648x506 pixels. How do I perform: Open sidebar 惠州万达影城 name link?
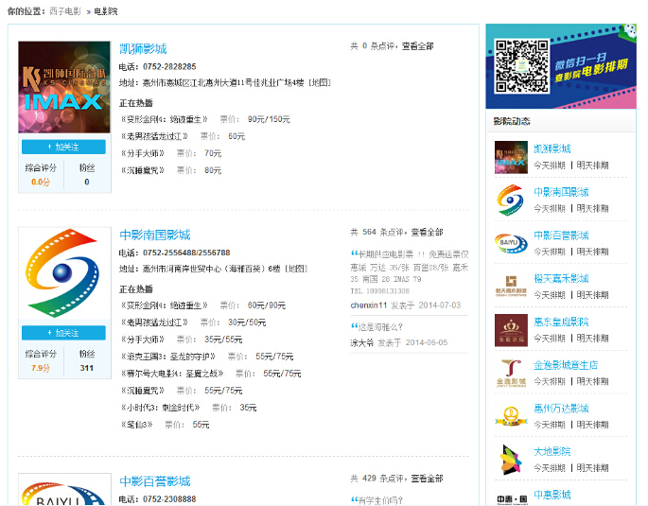coord(561,409)
